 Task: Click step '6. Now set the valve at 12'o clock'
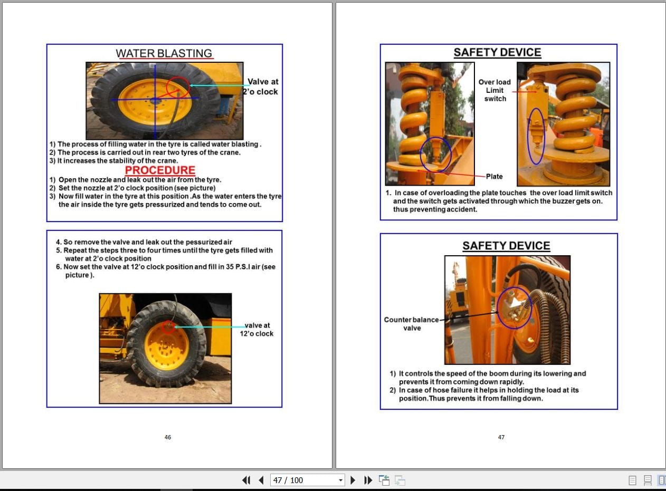pyautogui.click(x=166, y=271)
